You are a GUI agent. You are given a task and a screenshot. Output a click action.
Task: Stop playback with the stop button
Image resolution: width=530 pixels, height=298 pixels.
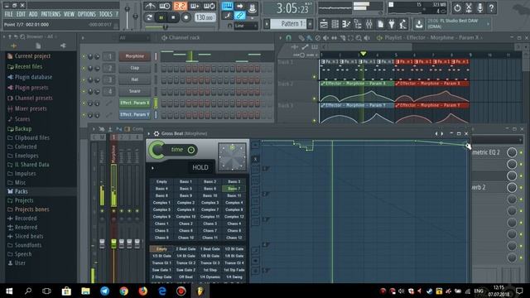tap(173, 17)
